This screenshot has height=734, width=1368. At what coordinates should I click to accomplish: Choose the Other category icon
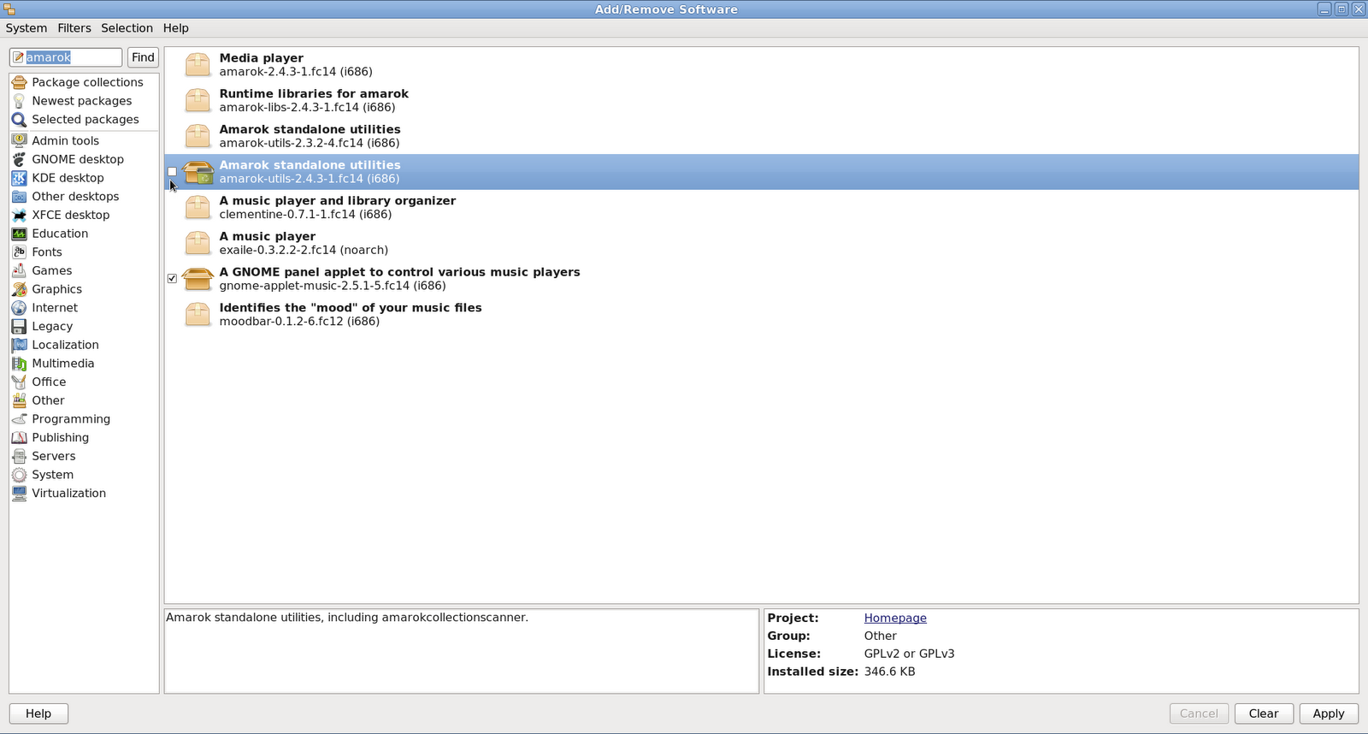click(x=19, y=400)
